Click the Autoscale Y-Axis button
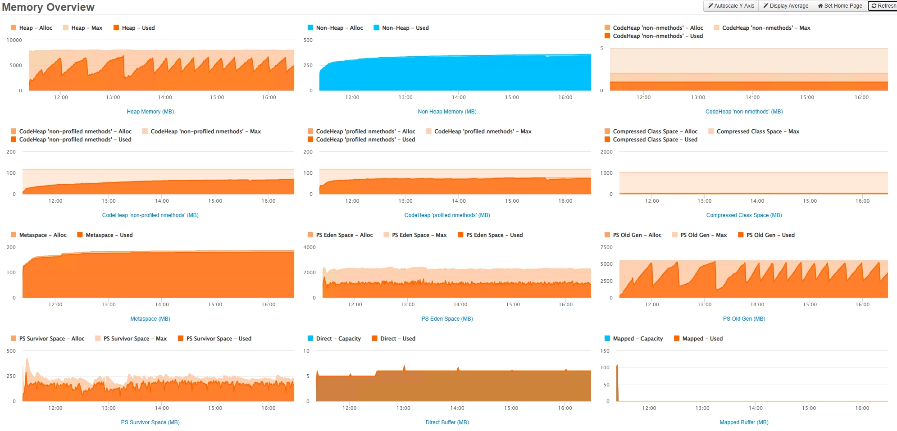The width and height of the screenshot is (897, 431). click(x=731, y=6)
